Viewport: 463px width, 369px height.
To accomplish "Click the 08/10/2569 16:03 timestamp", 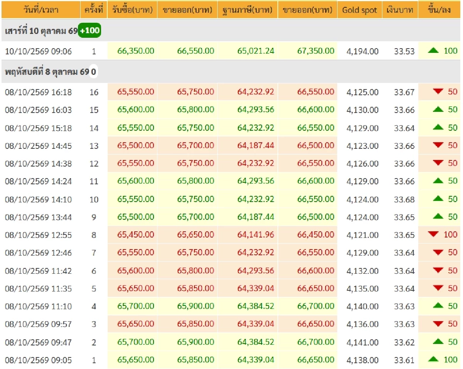I will tap(38, 110).
